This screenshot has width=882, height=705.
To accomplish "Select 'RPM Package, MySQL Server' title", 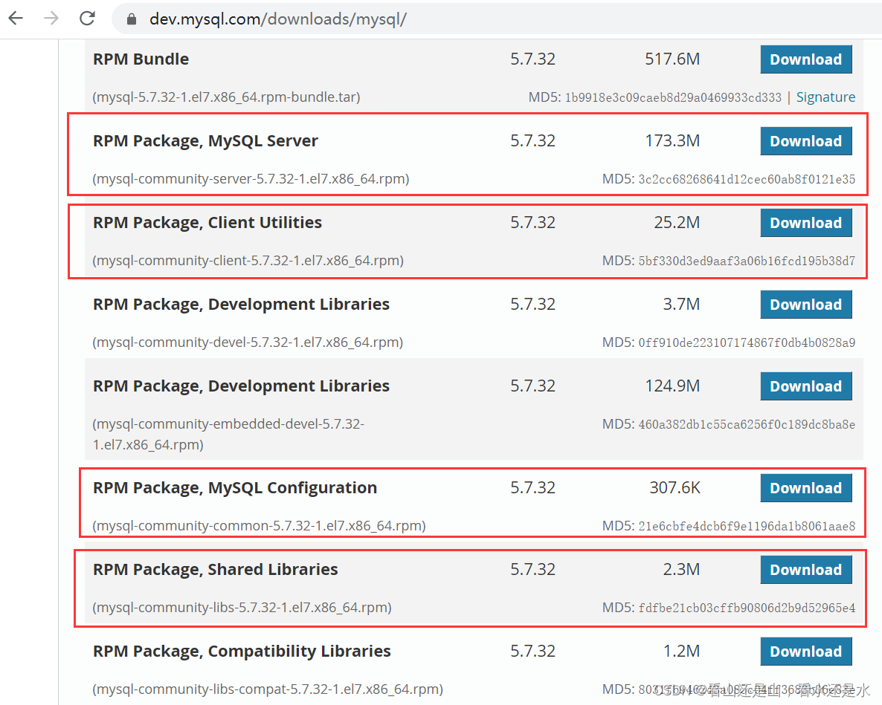I will (x=205, y=141).
